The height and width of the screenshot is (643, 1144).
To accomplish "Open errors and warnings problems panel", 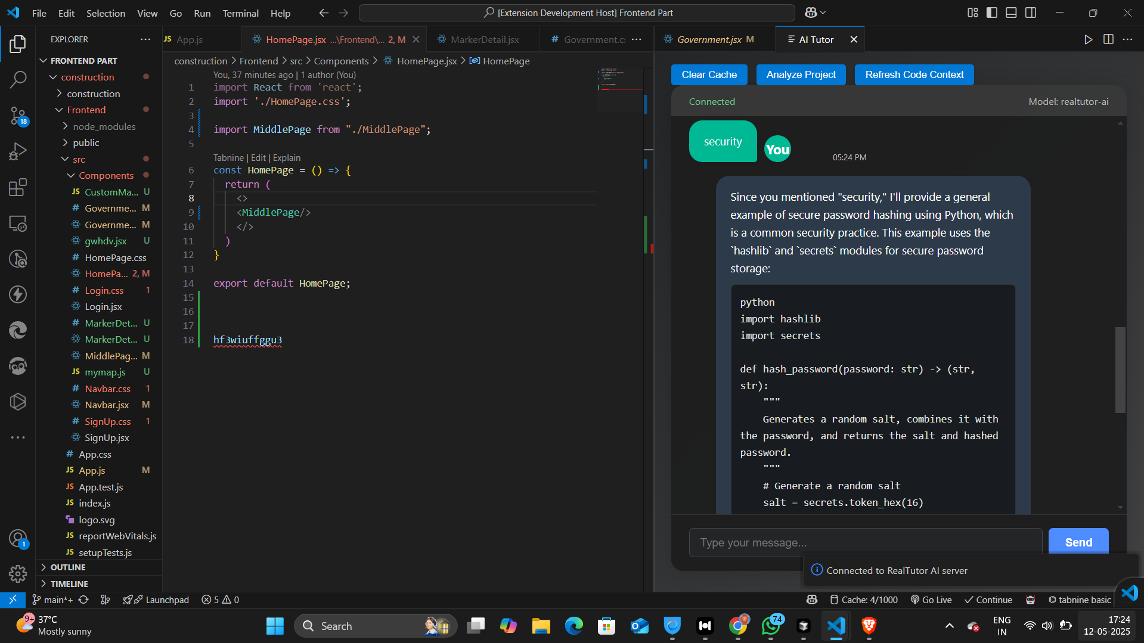I will click(220, 599).
